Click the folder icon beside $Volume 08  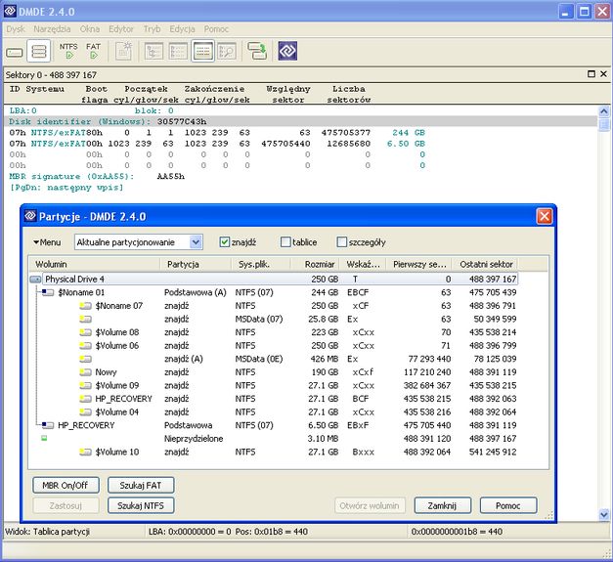click(x=86, y=332)
